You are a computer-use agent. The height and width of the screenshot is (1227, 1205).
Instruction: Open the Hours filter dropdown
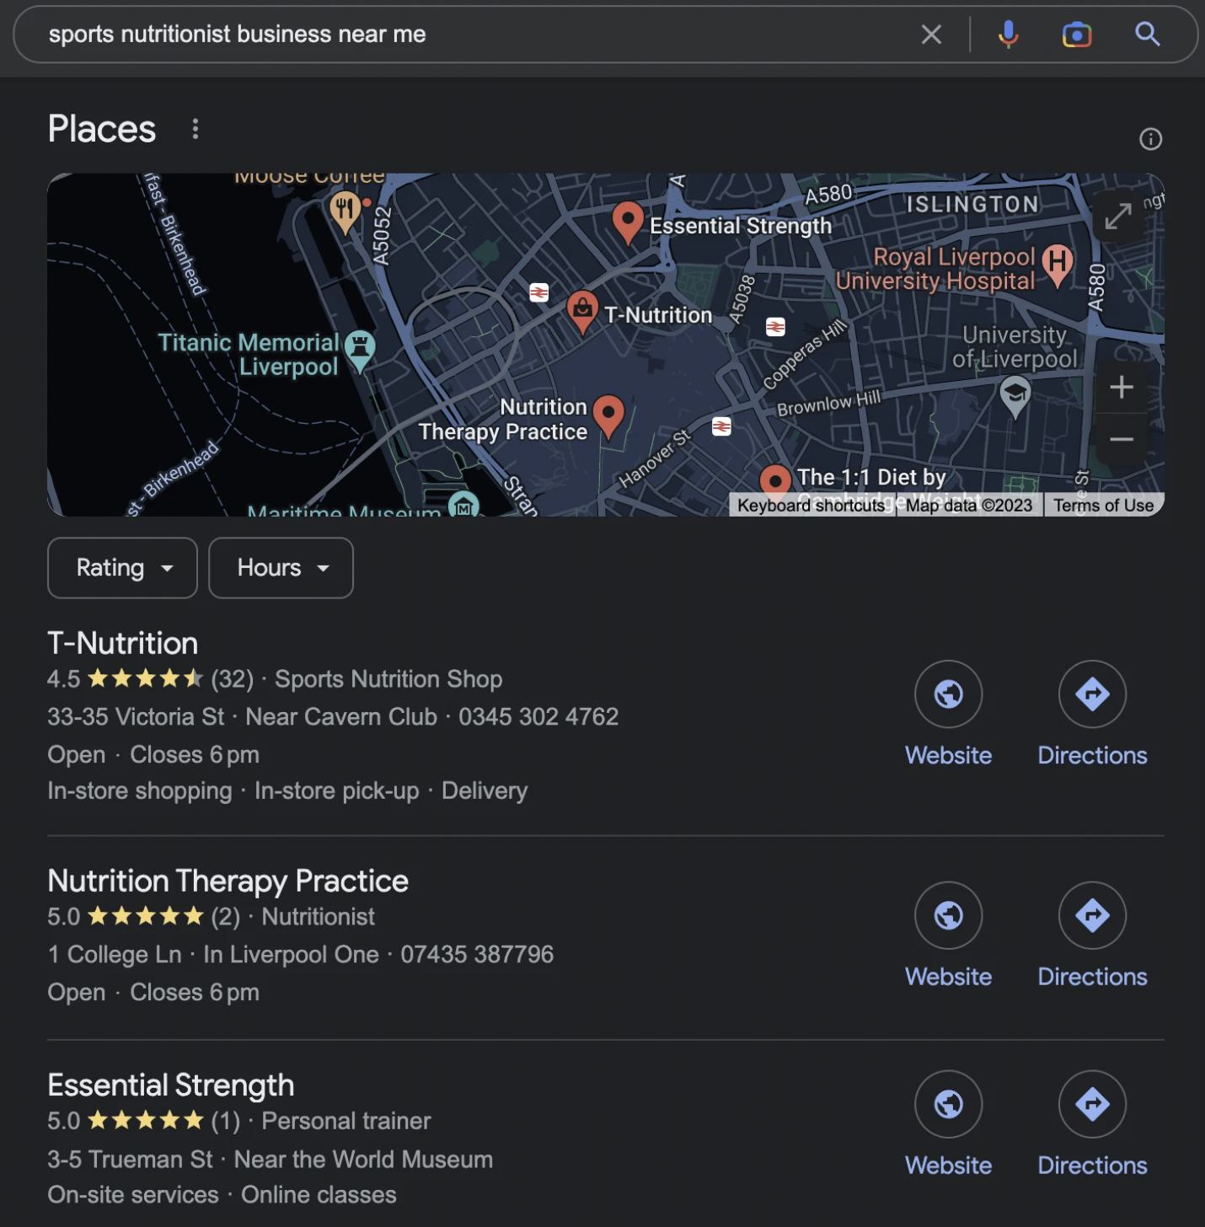click(x=281, y=568)
